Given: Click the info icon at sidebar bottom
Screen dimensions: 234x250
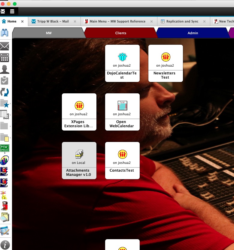Looking at the screenshot, I should tap(5, 244).
